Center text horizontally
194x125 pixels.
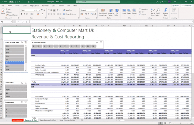click(51, 14)
